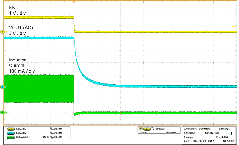Click the green temperature indicator icon
Screen dimensions: 239x145
click(232, 134)
